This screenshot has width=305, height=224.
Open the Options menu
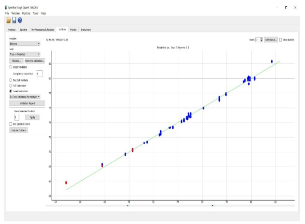26,13
